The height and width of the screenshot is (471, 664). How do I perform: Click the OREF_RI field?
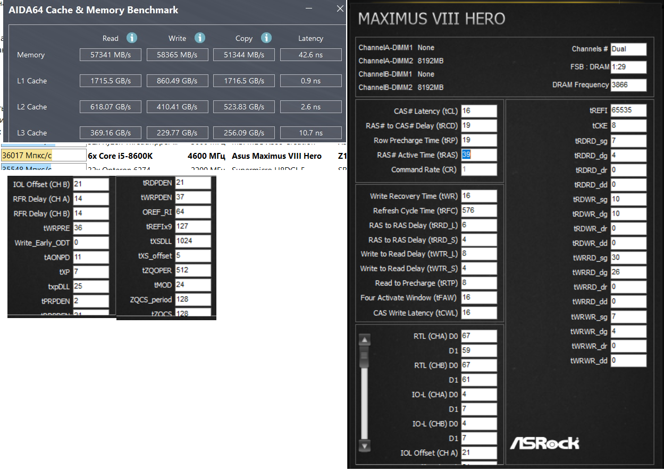pyautogui.click(x=193, y=212)
